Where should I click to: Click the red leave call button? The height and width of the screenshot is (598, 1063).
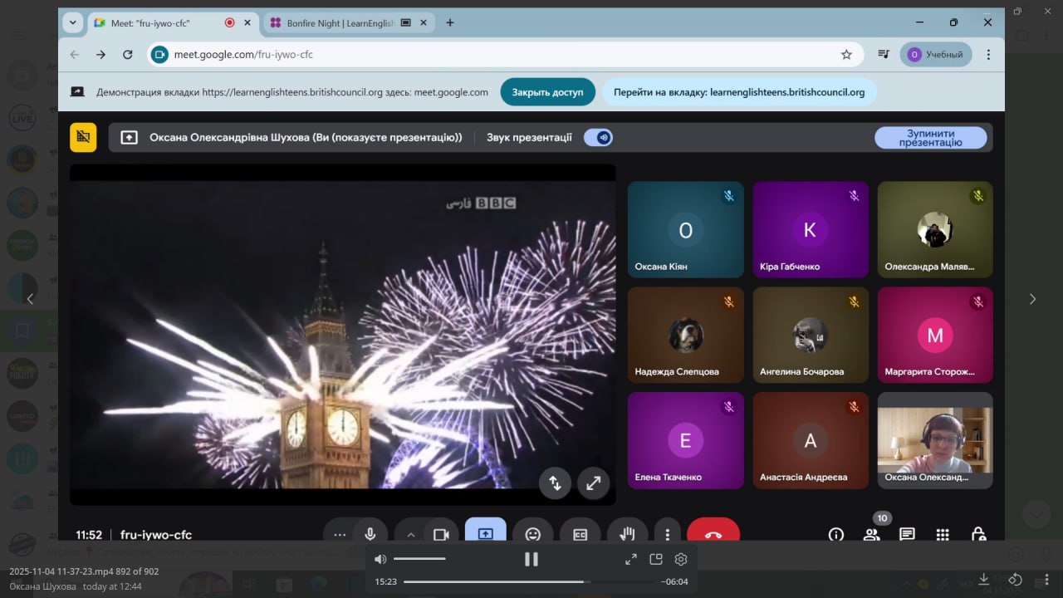(713, 534)
